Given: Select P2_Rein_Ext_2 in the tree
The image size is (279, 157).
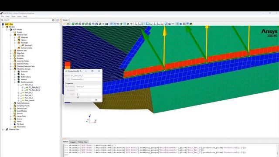Looking at the screenshot, I should click(x=34, y=90).
